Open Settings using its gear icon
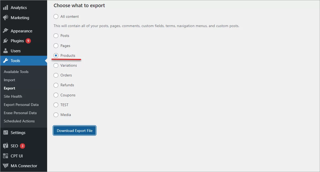Screen dimensions: 320x172 (x=6, y=132)
